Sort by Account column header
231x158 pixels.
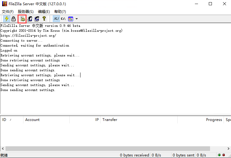[46, 120]
